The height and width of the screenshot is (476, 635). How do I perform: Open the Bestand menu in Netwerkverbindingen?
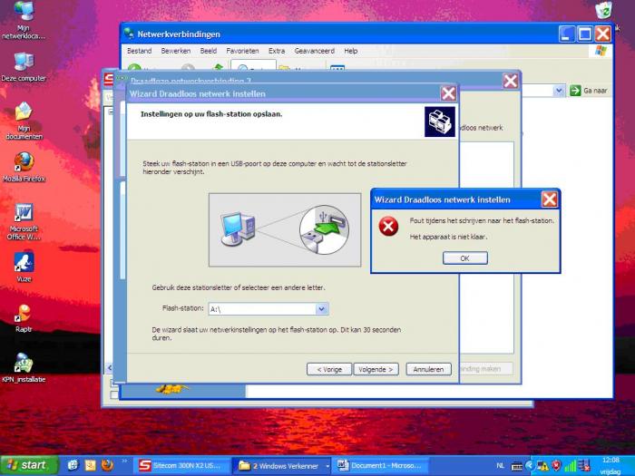(x=140, y=51)
